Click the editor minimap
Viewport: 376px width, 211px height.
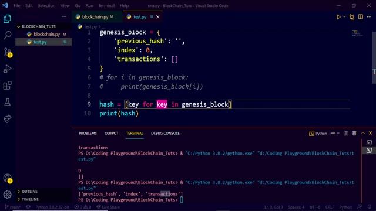(x=357, y=33)
